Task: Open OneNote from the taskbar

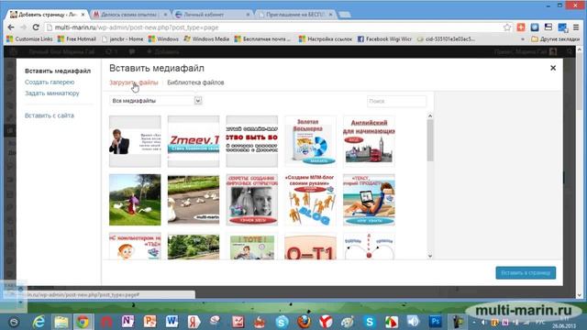Action: (127, 322)
